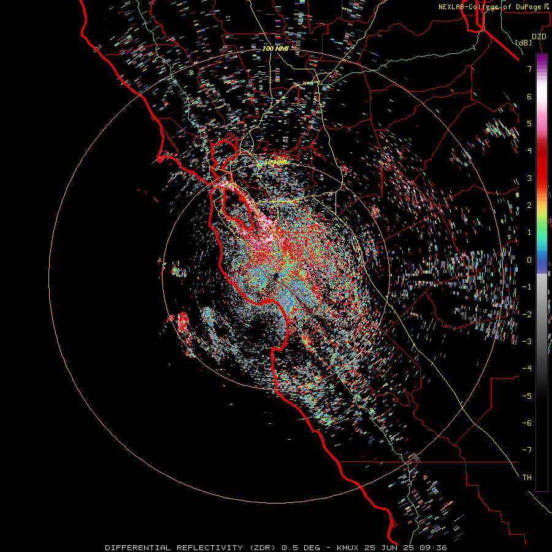This screenshot has height=552, width=552.
Task: Click the 4 value on color legend
Action: (x=529, y=151)
